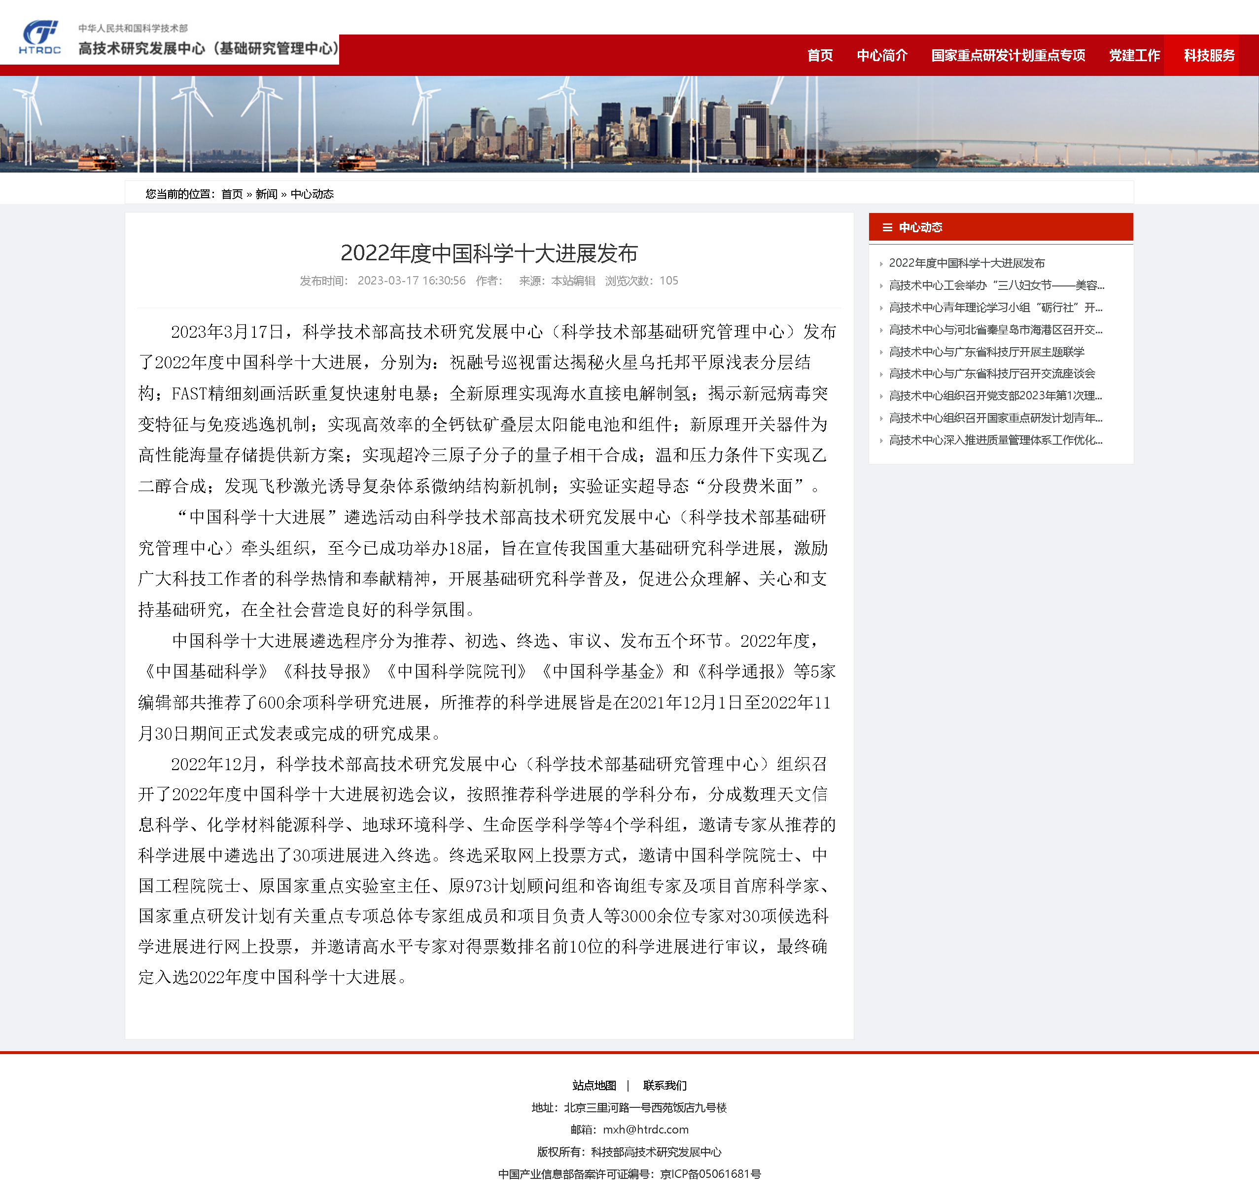Click the menu icon beside 中心动态 header
This screenshot has width=1259, height=1204.
pyautogui.click(x=887, y=227)
